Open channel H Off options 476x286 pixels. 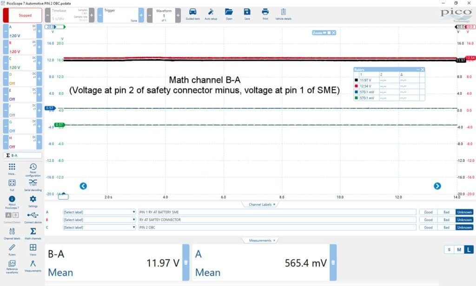point(22,142)
